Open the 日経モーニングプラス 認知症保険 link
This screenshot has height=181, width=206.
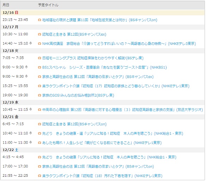pyautogui.click(x=93, y=58)
